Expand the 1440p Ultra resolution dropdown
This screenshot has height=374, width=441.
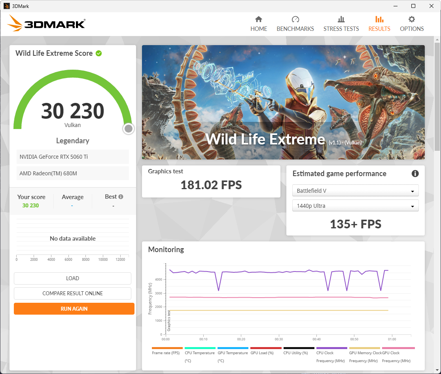(355, 206)
